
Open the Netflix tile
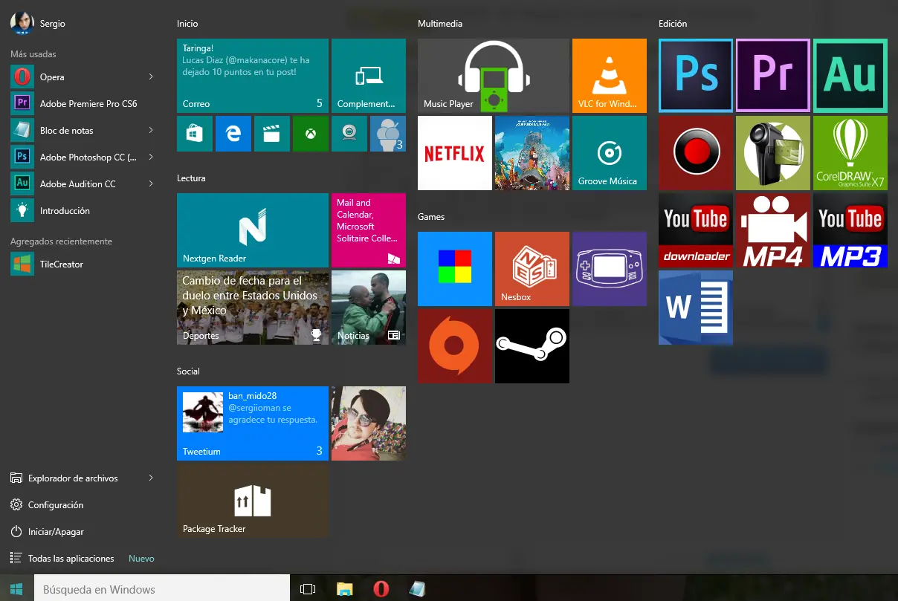455,153
